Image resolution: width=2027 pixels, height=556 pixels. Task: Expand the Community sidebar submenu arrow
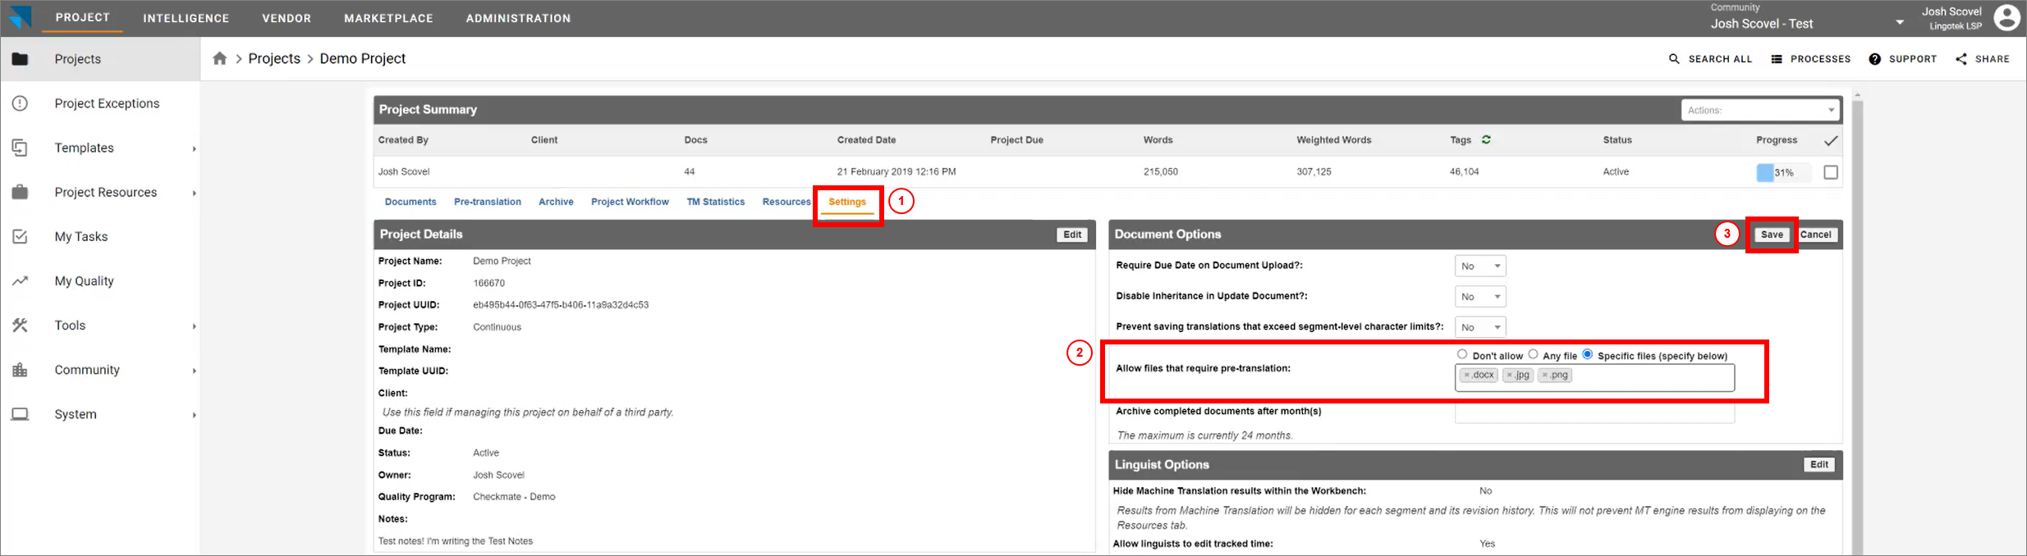click(x=195, y=371)
